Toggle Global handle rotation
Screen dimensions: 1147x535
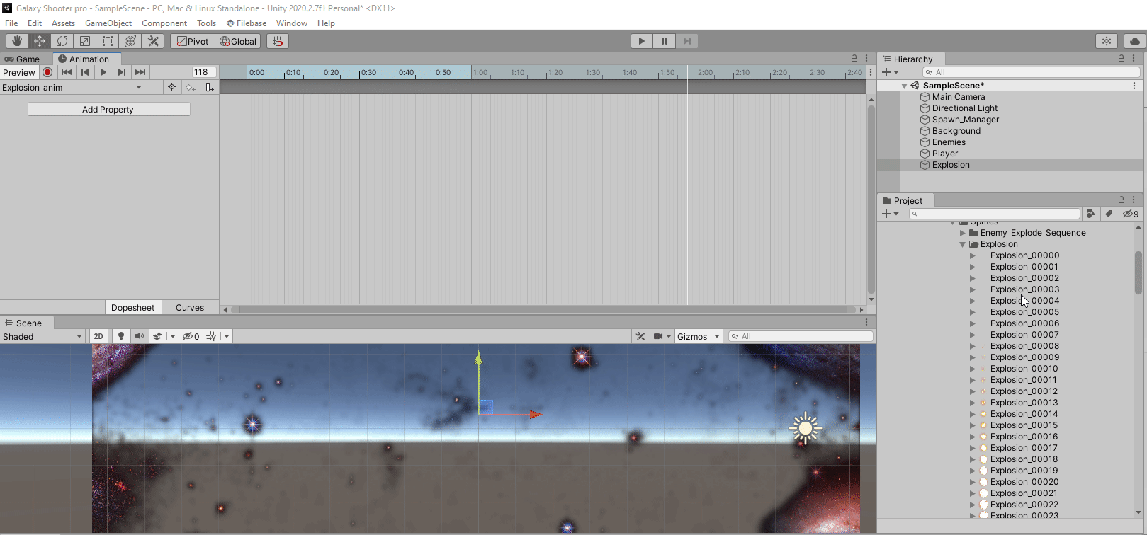238,41
